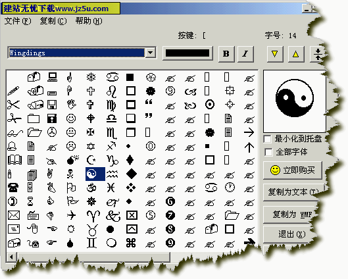Pick the airplane glyph
Viewport: 348px width, 279px height.
coord(71,215)
